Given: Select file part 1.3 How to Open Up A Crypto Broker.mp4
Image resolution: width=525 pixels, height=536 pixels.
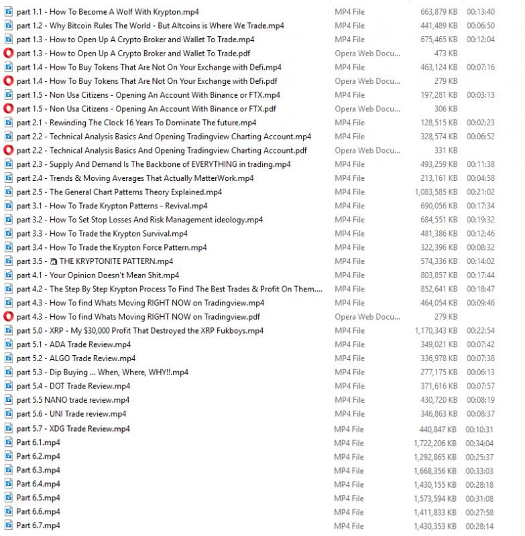Looking at the screenshot, I should pyautogui.click(x=135, y=40).
